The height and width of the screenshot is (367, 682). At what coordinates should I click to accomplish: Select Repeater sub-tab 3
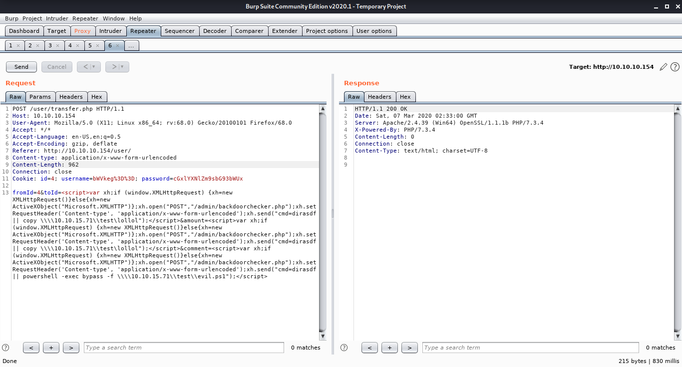click(50, 45)
